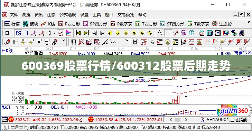Click the purple 节 icon
252x131 pixels.
(x=184, y=33)
